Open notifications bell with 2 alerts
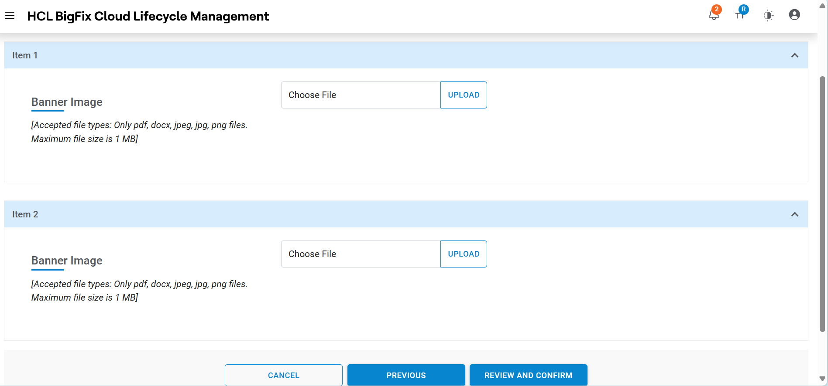 (714, 15)
